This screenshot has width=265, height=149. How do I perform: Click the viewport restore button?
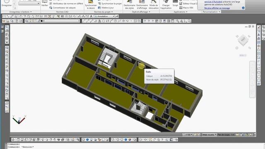[249, 26]
